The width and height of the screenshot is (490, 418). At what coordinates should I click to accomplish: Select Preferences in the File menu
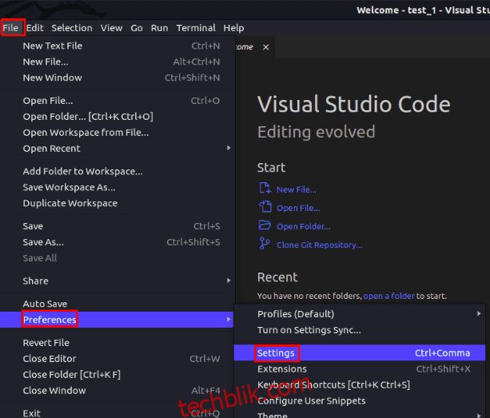[x=117, y=320]
